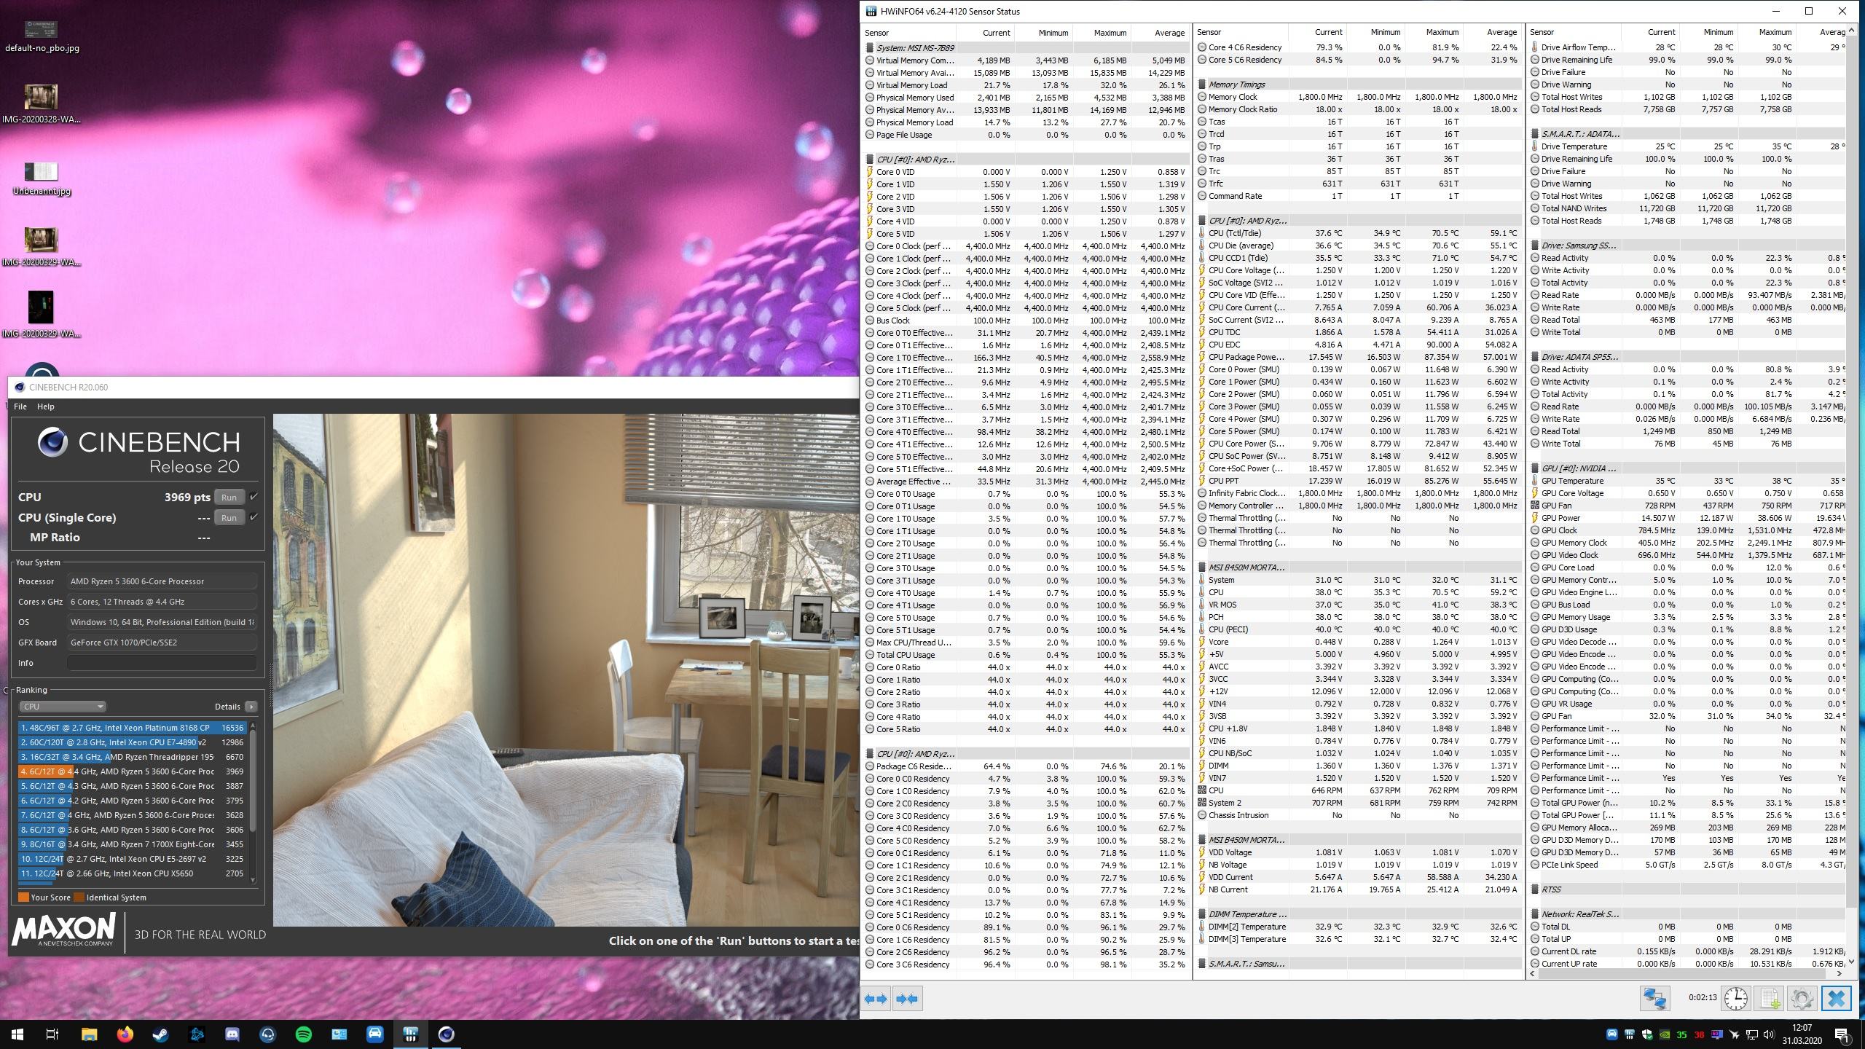Screen dimensions: 1865x1049
Task: Select CPU (Tctl/Tdie) sensor row
Action: click(1359, 233)
